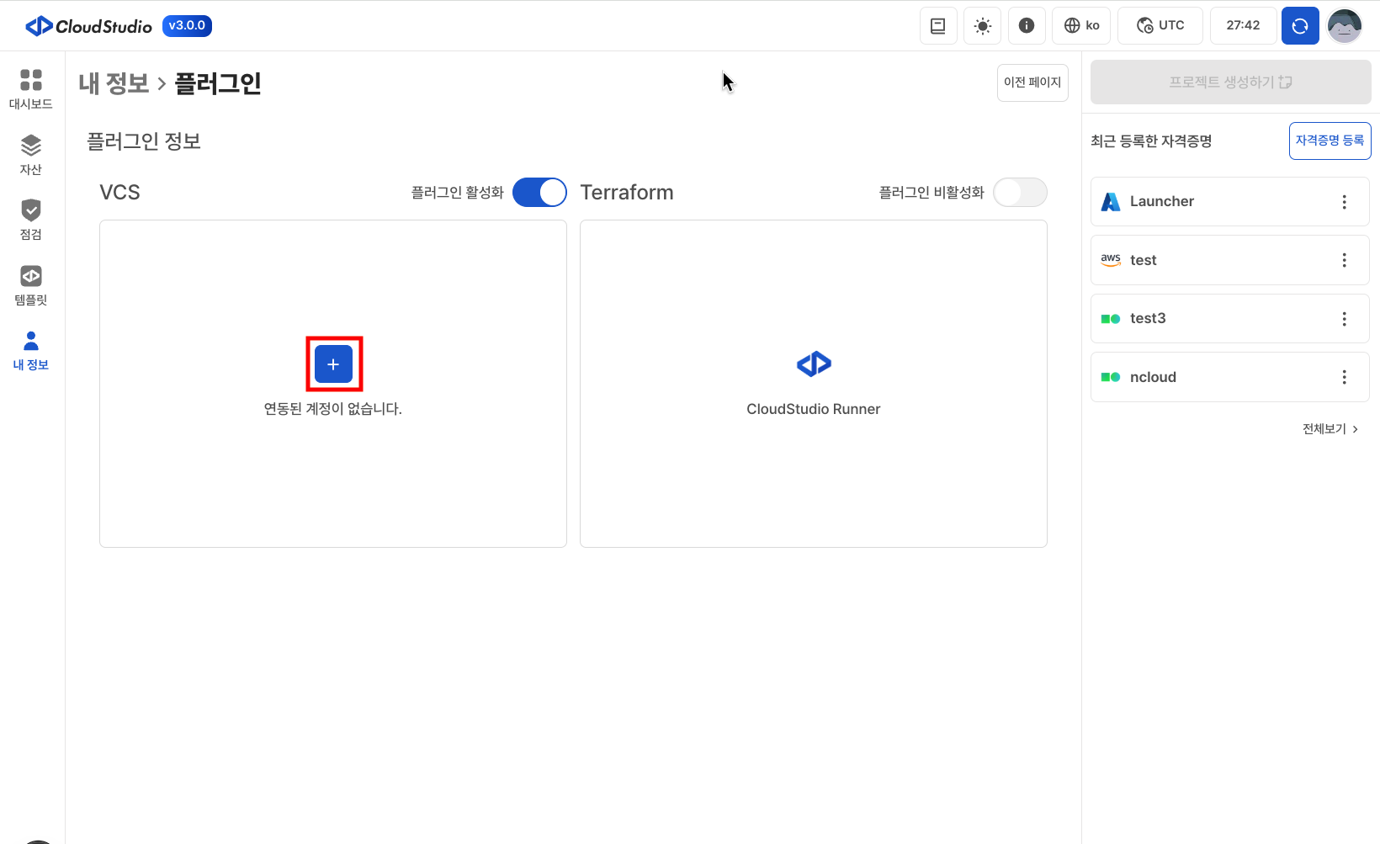Open 템플릿 in the sidebar

(x=31, y=285)
